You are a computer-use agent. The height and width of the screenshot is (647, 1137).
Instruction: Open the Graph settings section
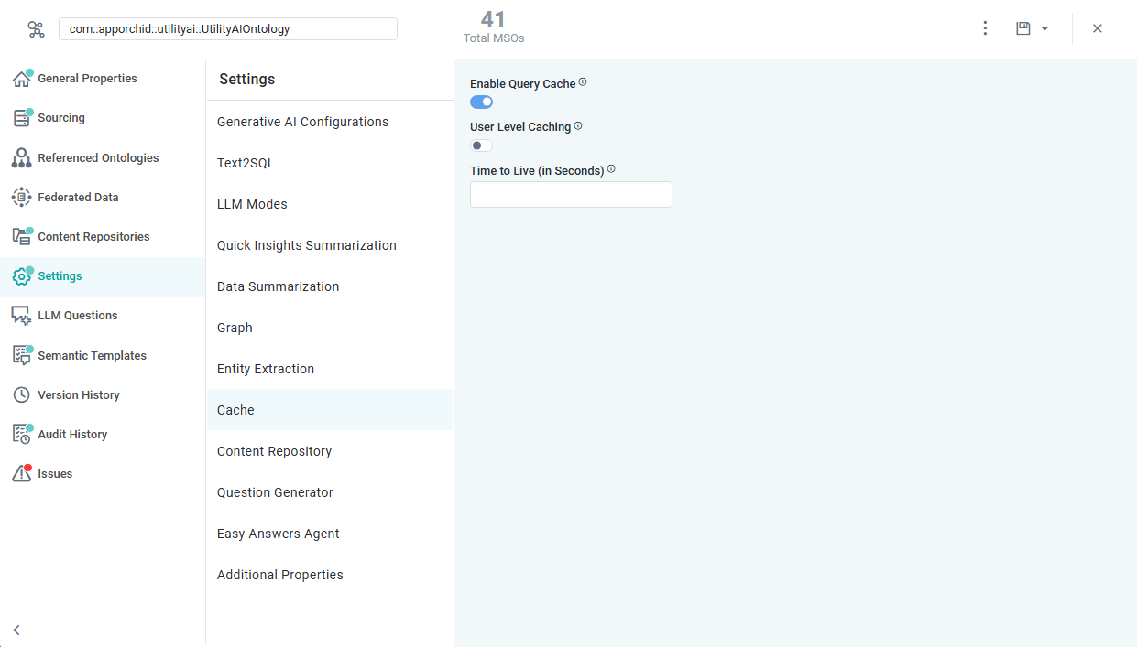click(x=330, y=328)
